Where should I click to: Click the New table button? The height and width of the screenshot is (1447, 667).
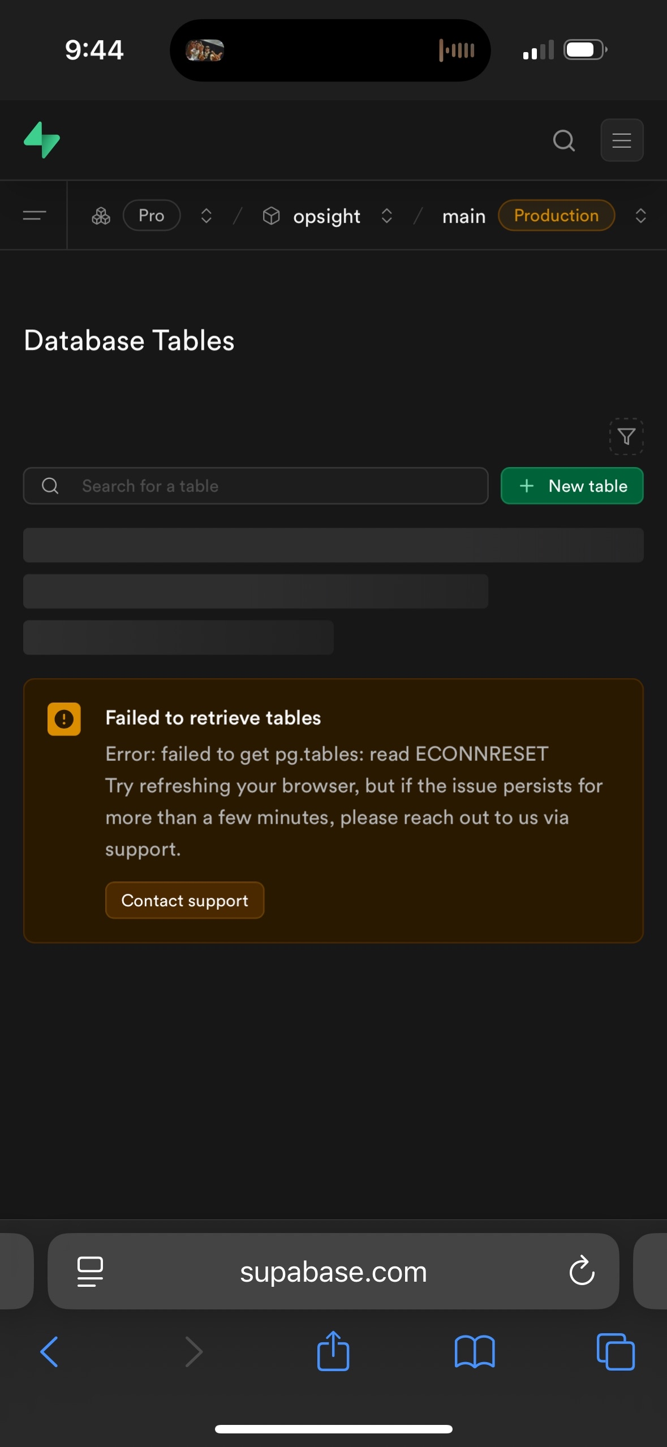(x=572, y=486)
